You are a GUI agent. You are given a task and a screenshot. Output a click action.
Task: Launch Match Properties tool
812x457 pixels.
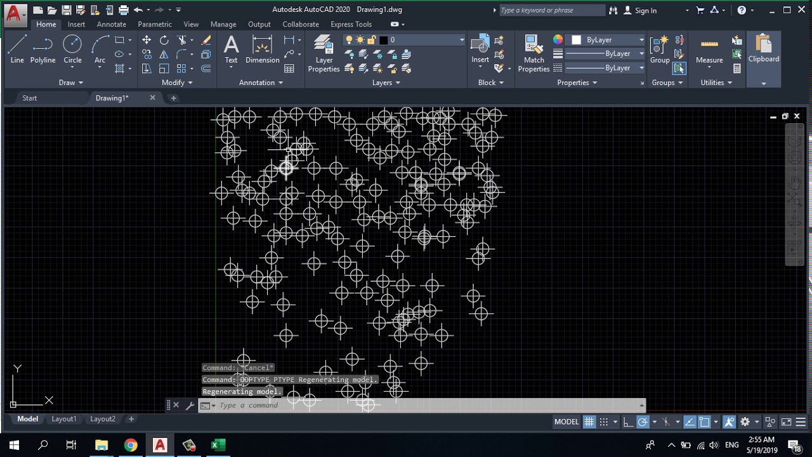pyautogui.click(x=534, y=54)
